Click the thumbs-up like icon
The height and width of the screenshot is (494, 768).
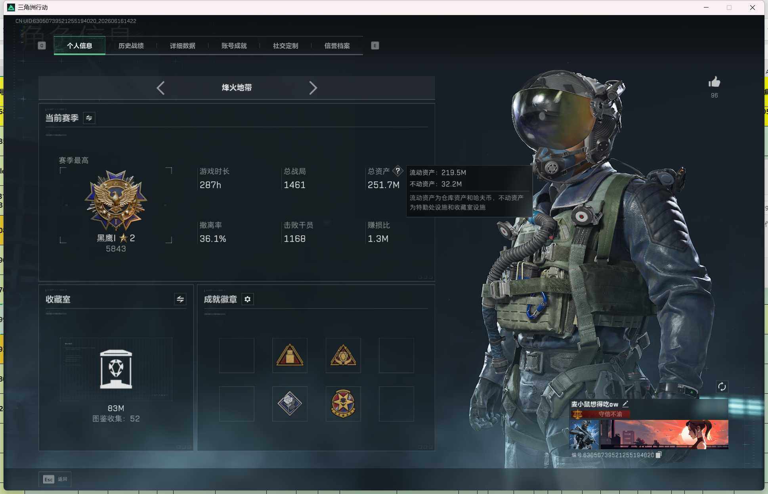714,82
